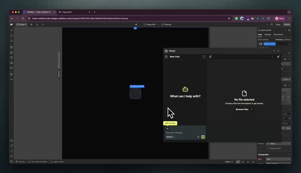Attach a file with paperclip icon
Viewport: 301px width, 173px height.
click(198, 137)
